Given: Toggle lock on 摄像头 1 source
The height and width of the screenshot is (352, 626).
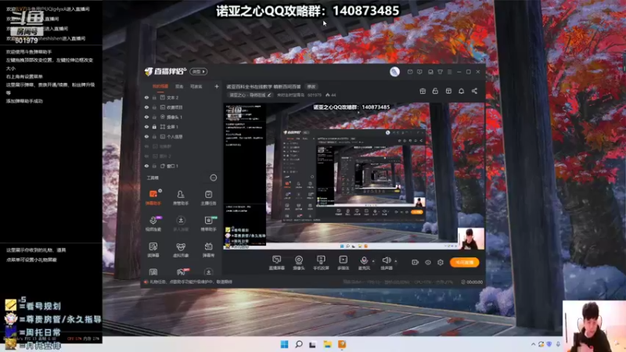Looking at the screenshot, I should (154, 117).
